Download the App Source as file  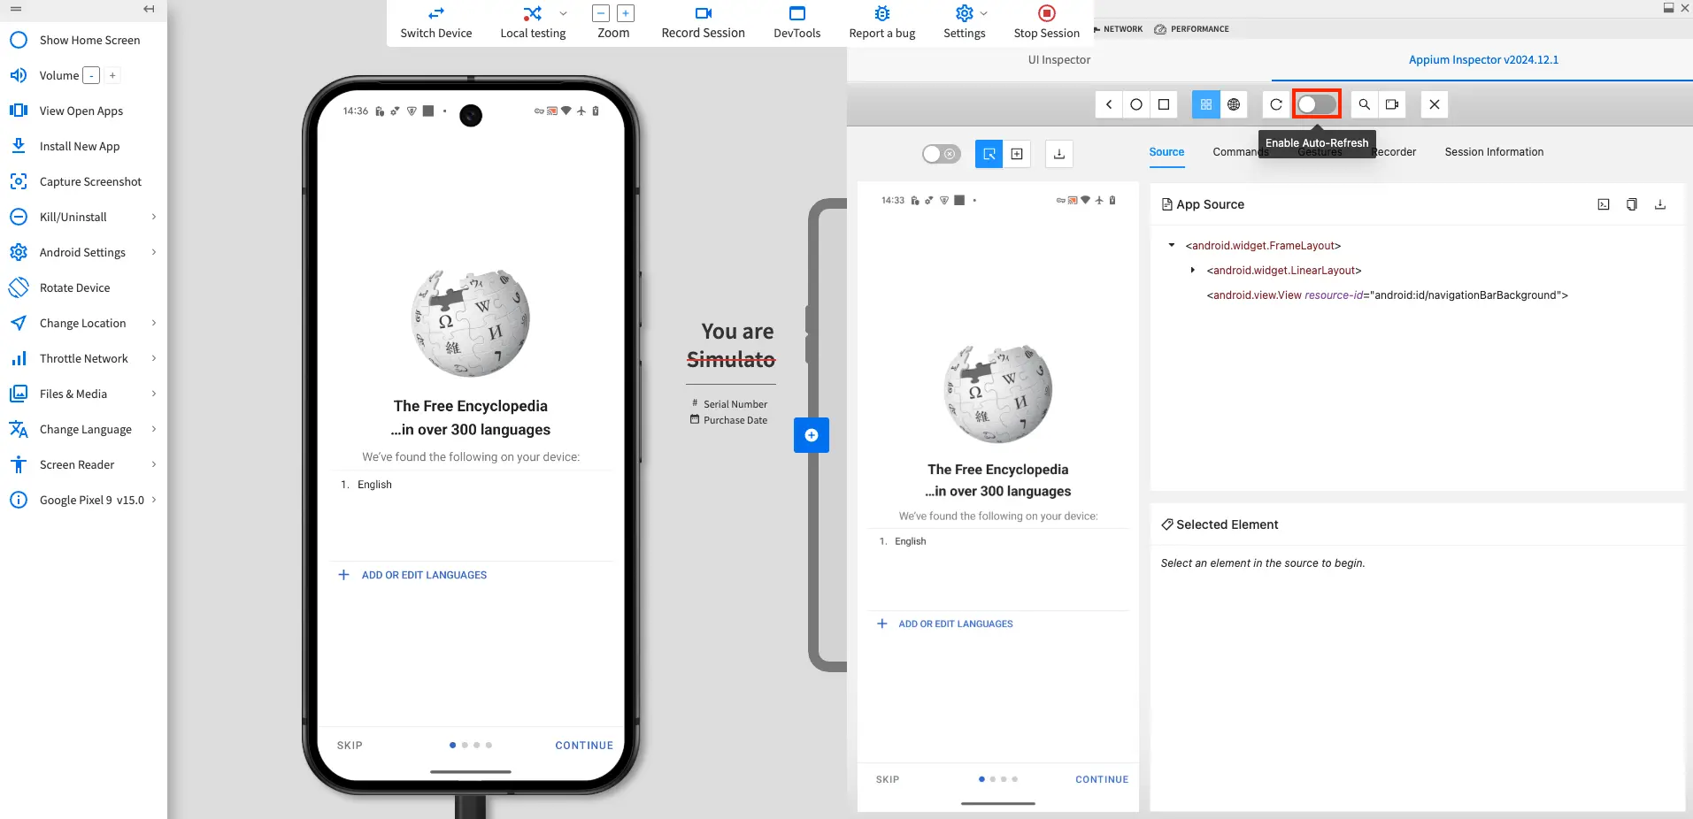1660,204
